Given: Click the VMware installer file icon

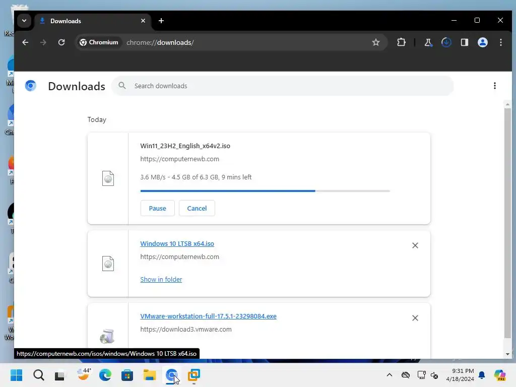Looking at the screenshot, I should 107,336.
